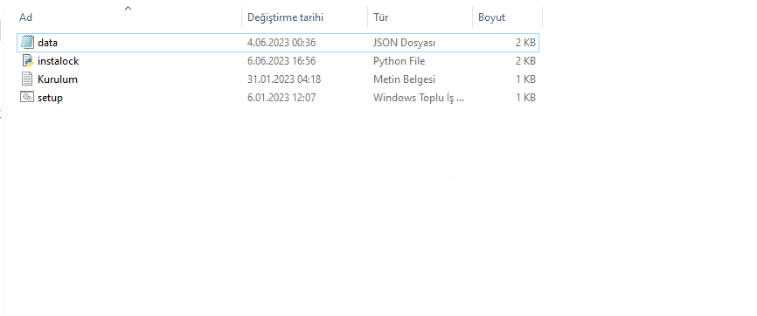This screenshot has height=316, width=757.
Task: Click the instalock file name
Action: coord(58,61)
